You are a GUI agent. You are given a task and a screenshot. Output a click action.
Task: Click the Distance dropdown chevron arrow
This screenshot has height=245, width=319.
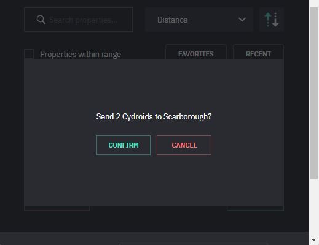coord(242,20)
